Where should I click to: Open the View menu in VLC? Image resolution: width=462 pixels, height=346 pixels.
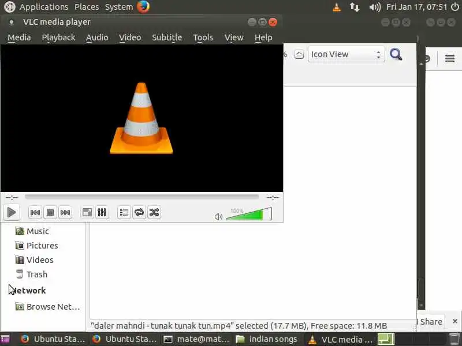coord(234,37)
